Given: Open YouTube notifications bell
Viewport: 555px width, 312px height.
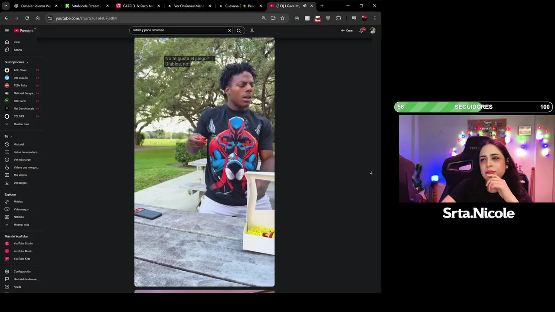Looking at the screenshot, I should pos(362,31).
